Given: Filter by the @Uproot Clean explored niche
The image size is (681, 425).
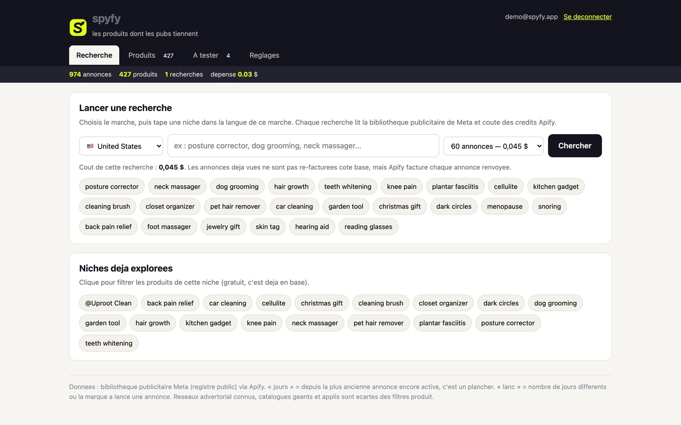Looking at the screenshot, I should [x=108, y=303].
